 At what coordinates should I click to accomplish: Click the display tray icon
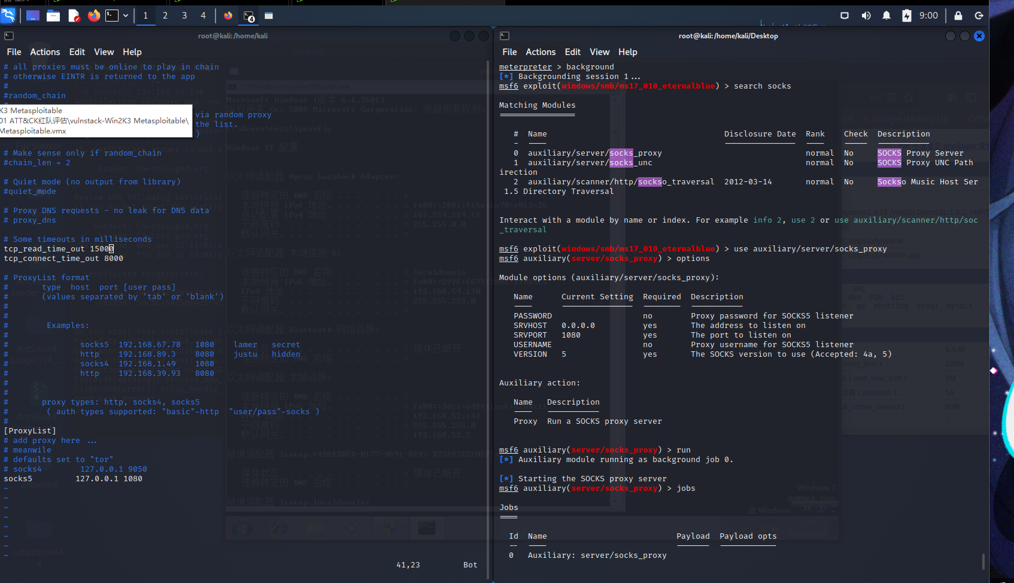point(845,16)
